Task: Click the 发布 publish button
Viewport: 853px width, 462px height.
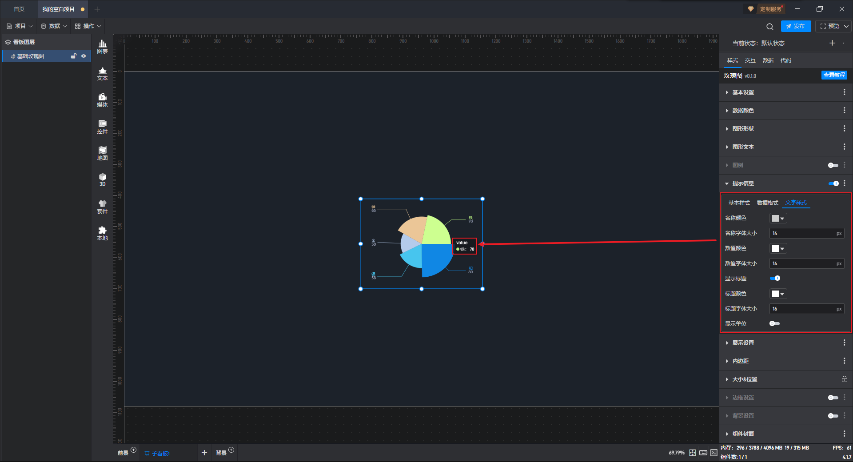Action: [796, 26]
